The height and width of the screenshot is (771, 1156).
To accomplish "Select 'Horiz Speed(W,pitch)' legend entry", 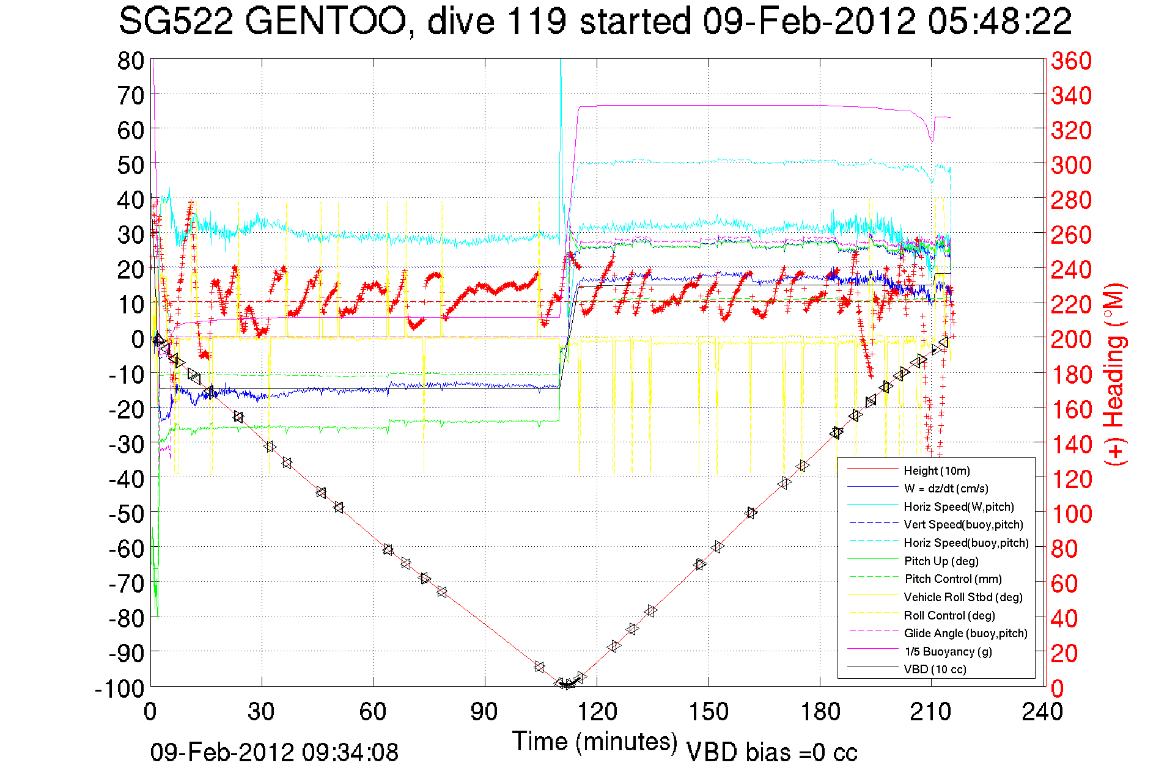I will pyautogui.click(x=959, y=506).
